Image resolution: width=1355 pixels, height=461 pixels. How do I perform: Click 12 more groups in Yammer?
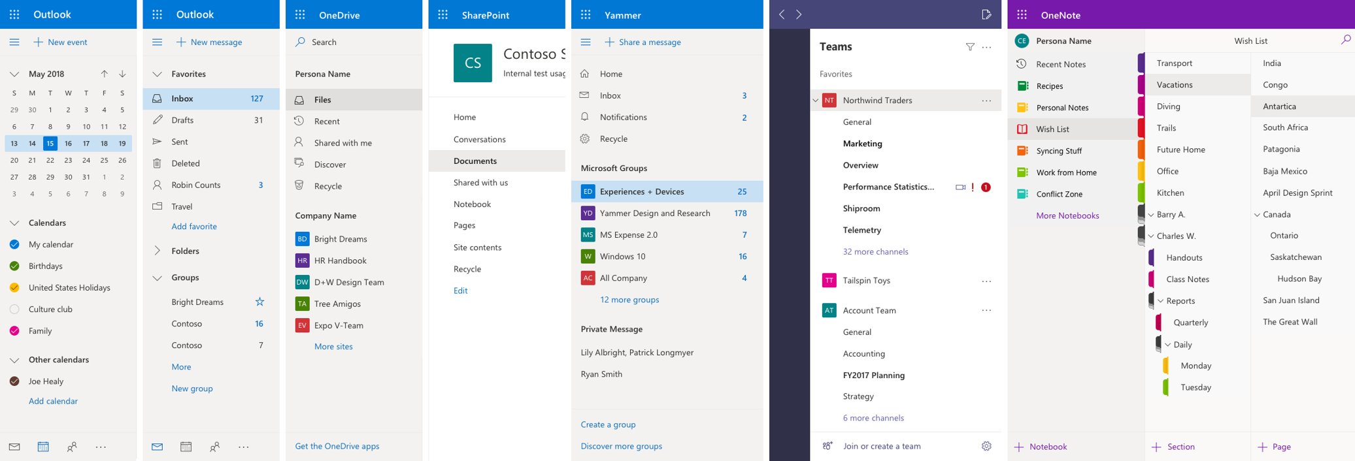pos(629,300)
